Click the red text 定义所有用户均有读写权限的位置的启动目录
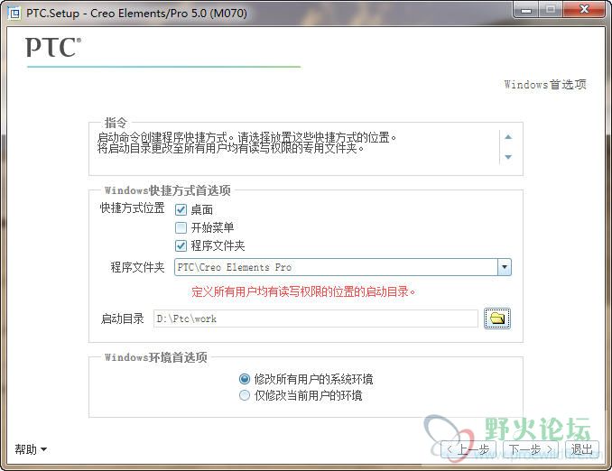 tap(303, 291)
